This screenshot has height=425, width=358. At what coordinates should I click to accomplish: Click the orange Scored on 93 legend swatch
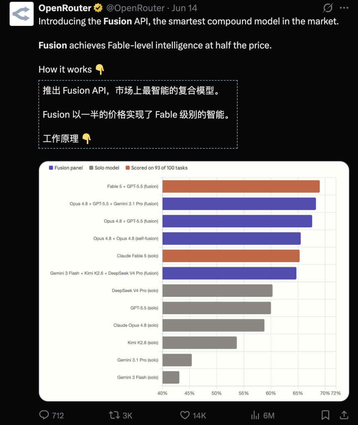pyautogui.click(x=128, y=168)
